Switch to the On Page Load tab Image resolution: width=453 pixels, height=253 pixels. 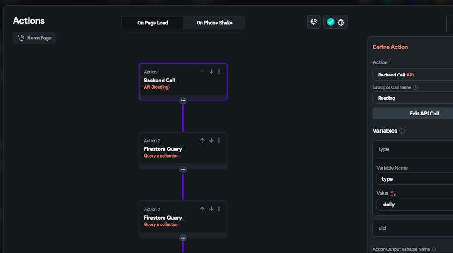pyautogui.click(x=153, y=23)
